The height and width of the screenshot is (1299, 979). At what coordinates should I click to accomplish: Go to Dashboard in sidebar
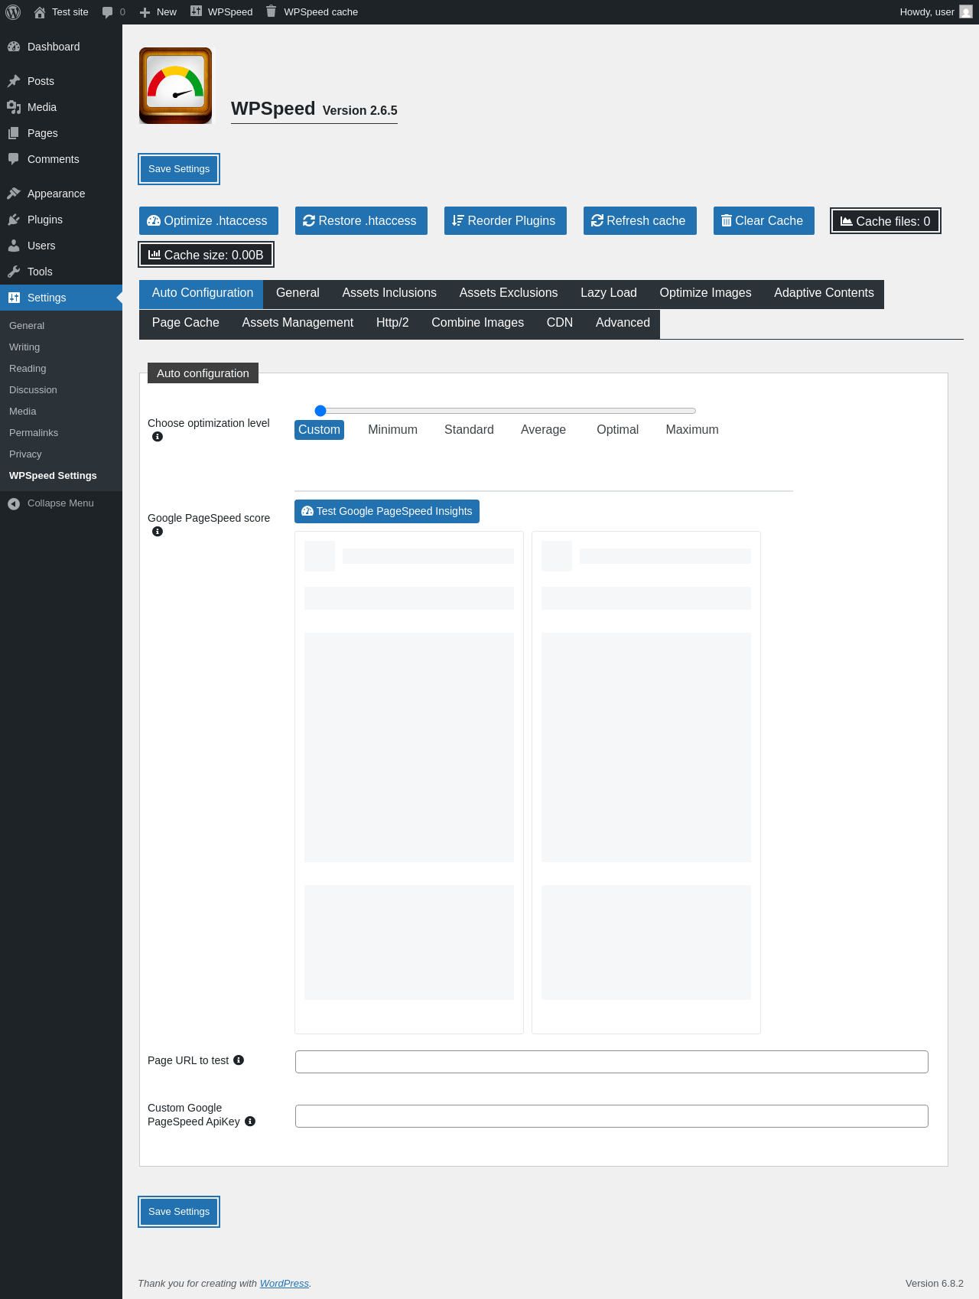(x=61, y=47)
